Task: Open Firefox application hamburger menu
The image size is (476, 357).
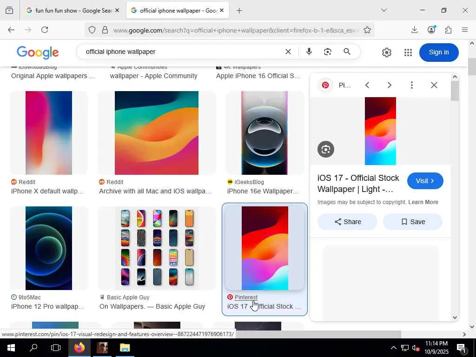Action: coord(465,30)
